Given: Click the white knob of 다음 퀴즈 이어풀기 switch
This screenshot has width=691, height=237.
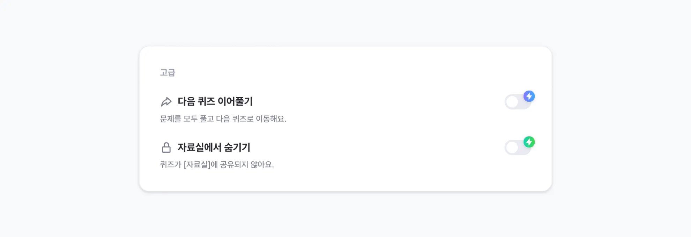Looking at the screenshot, I should click(512, 102).
